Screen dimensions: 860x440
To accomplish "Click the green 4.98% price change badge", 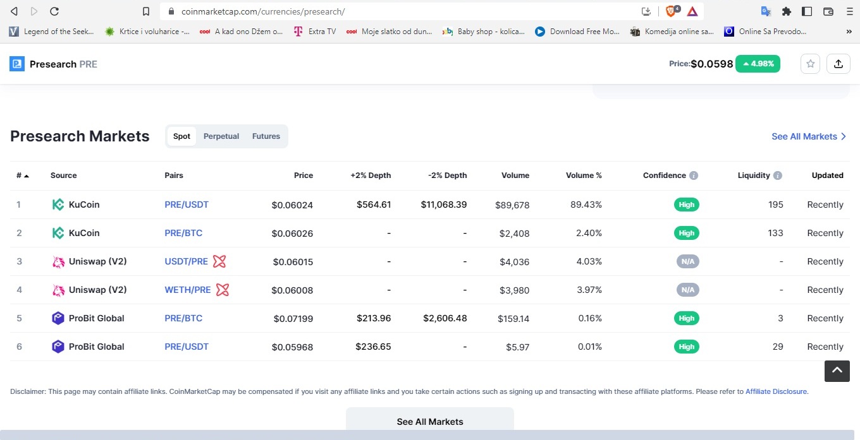I will (x=758, y=64).
